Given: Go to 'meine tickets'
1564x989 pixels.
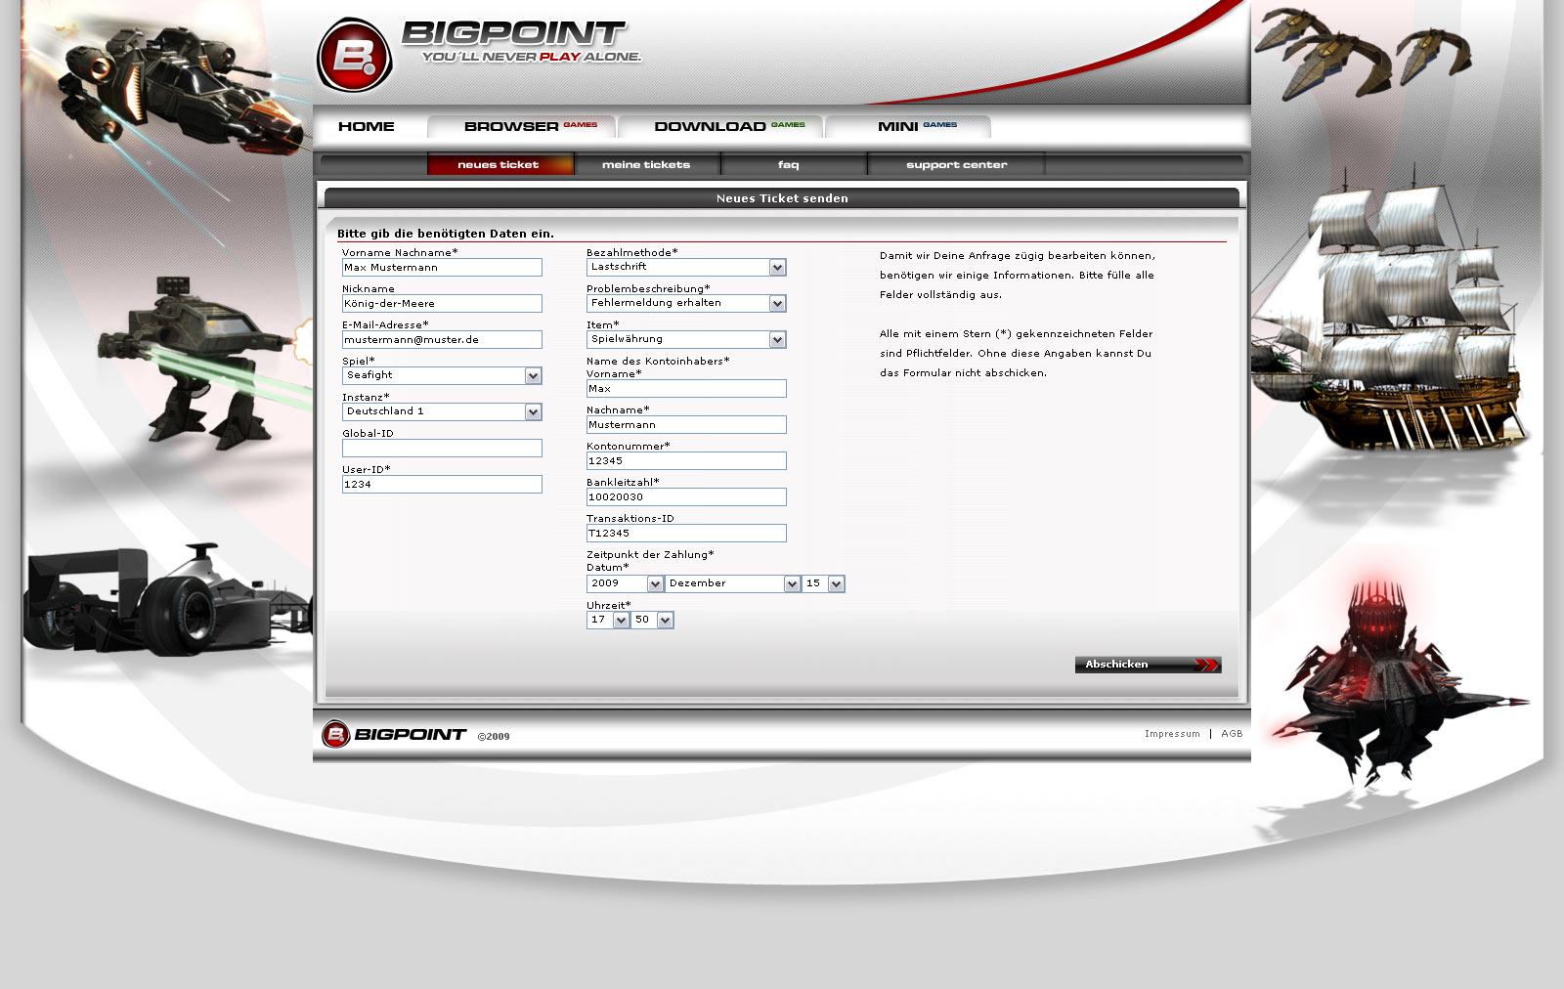Looking at the screenshot, I should pyautogui.click(x=647, y=164).
